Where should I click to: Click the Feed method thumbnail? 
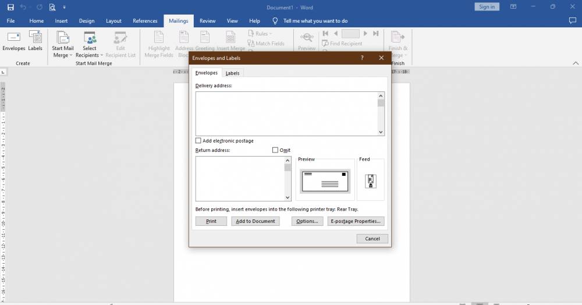[370, 181]
